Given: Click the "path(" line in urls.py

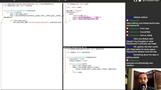Looking at the screenshot, I should [71, 14].
